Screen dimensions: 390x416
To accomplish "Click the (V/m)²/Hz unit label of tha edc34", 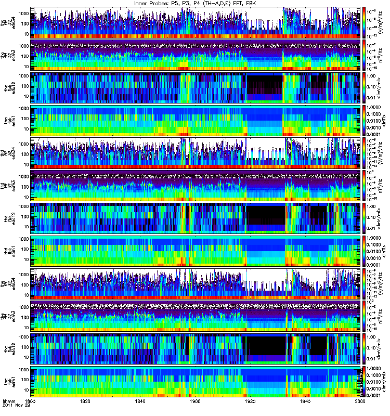I will click(x=380, y=23).
